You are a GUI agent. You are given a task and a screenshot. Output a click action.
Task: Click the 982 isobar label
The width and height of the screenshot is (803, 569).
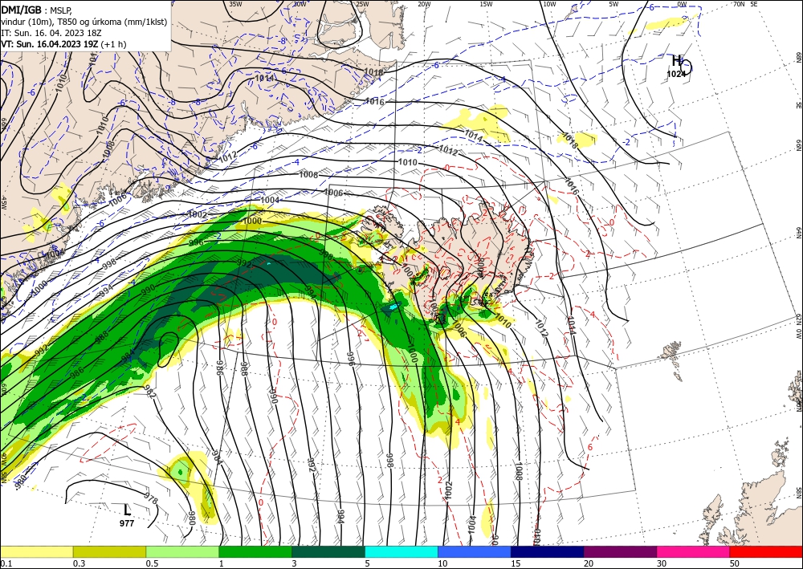pyautogui.click(x=149, y=390)
